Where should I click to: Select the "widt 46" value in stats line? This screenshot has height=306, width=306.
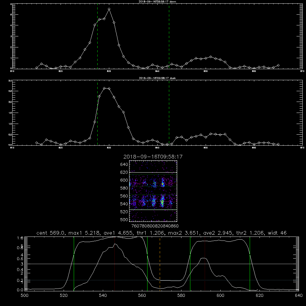(x=277, y=233)
